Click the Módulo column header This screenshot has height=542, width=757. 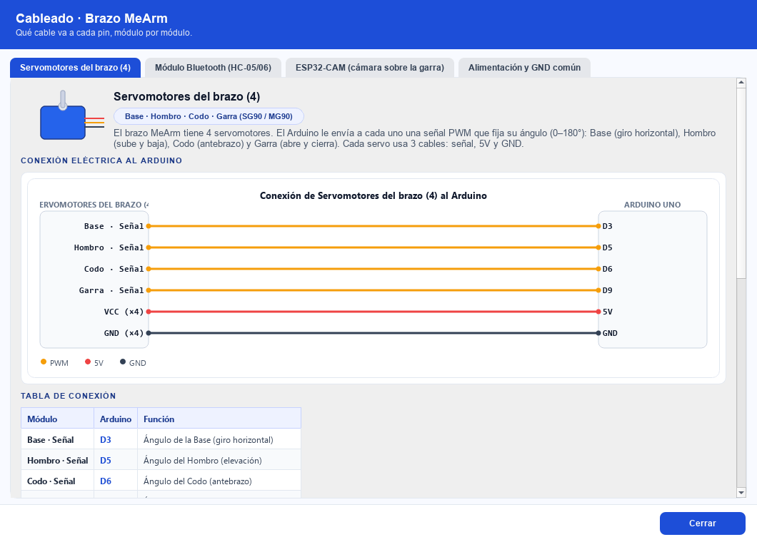click(x=57, y=419)
